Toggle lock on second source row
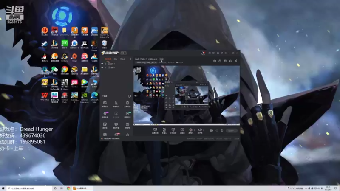Image resolution: width=340 pixels, height=191 pixels. [105, 67]
